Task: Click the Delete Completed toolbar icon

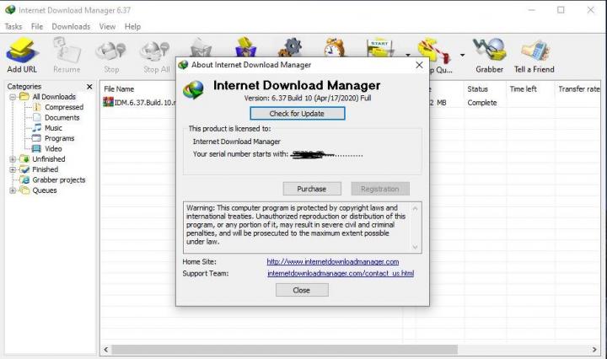Action: pyautogui.click(x=246, y=47)
